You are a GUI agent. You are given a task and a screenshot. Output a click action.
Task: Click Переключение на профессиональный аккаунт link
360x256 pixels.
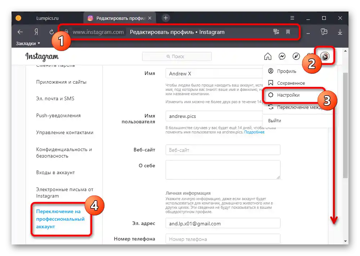point(60,219)
